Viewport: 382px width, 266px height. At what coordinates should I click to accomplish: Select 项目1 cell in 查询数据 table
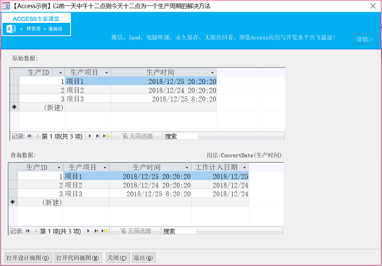(86, 176)
